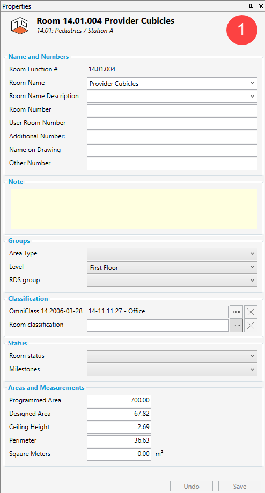Expand the RDS group dropdown
This screenshot has height=493, width=265.
tap(172, 281)
